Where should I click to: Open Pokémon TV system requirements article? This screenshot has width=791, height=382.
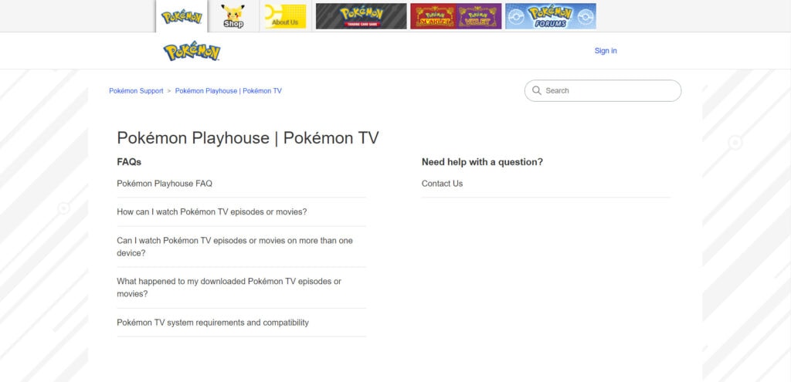point(213,323)
